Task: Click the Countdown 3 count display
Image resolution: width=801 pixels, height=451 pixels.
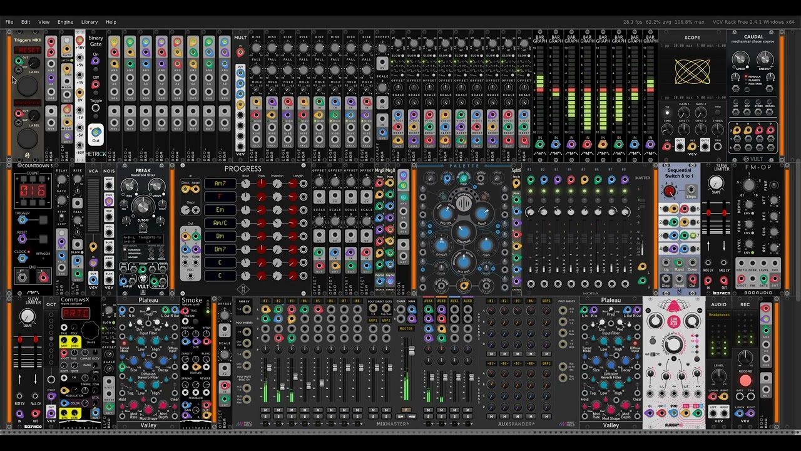Action: 33,190
